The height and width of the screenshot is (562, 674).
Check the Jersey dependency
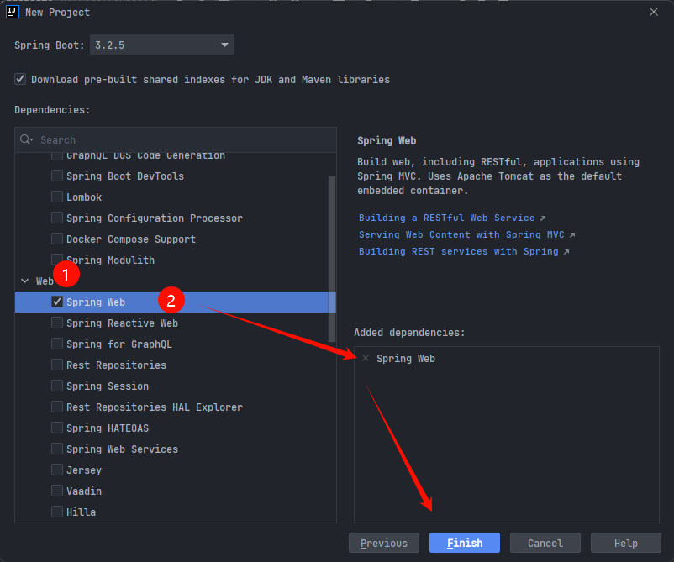pyautogui.click(x=57, y=470)
